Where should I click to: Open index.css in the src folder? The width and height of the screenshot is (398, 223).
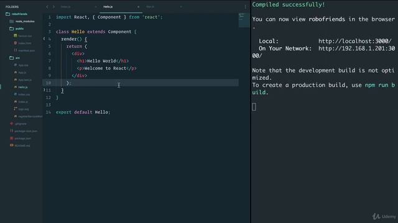point(24,95)
